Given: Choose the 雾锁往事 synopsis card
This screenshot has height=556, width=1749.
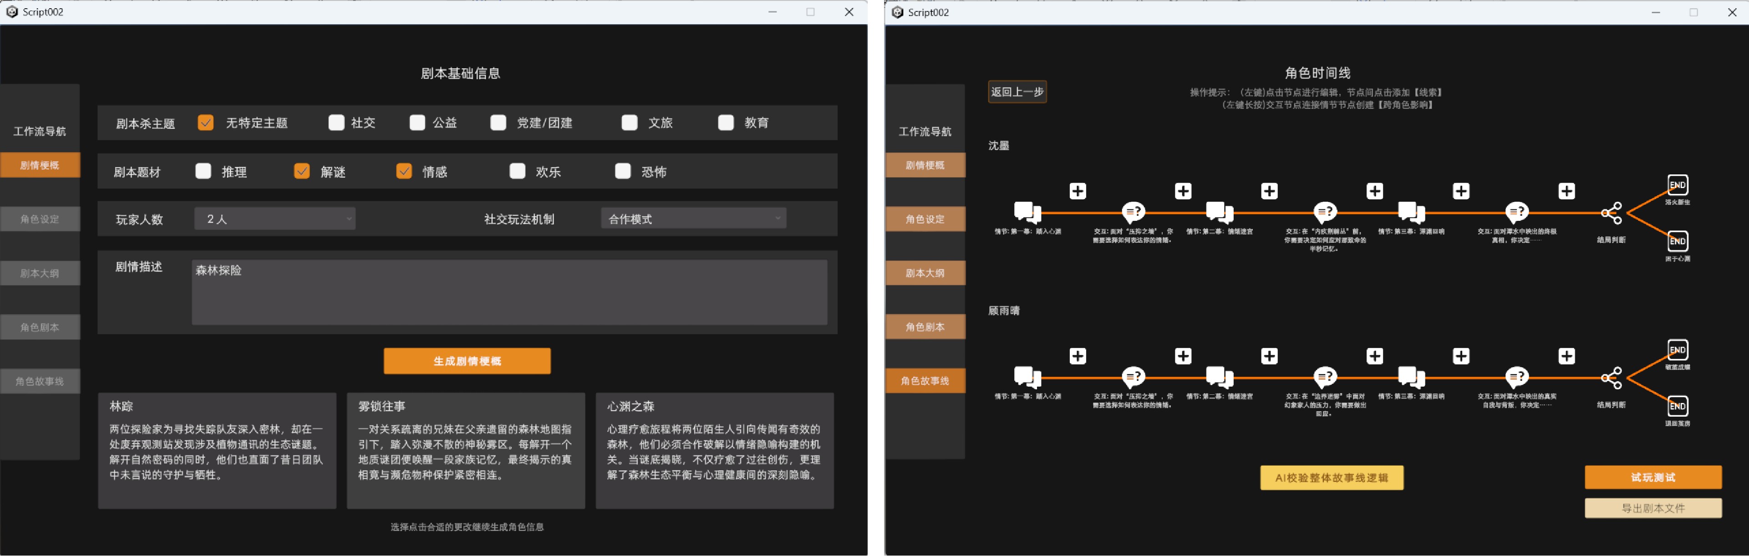Looking at the screenshot, I should (466, 451).
